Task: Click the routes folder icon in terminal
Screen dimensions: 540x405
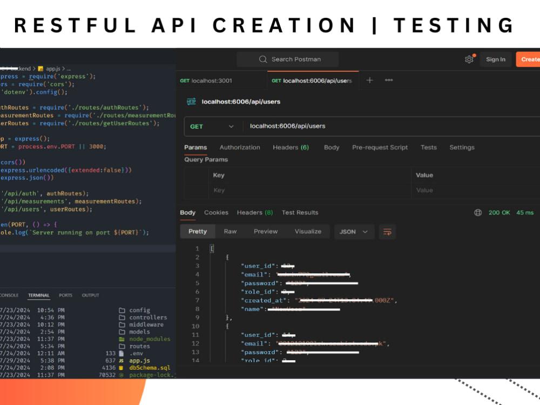Action: 122,346
